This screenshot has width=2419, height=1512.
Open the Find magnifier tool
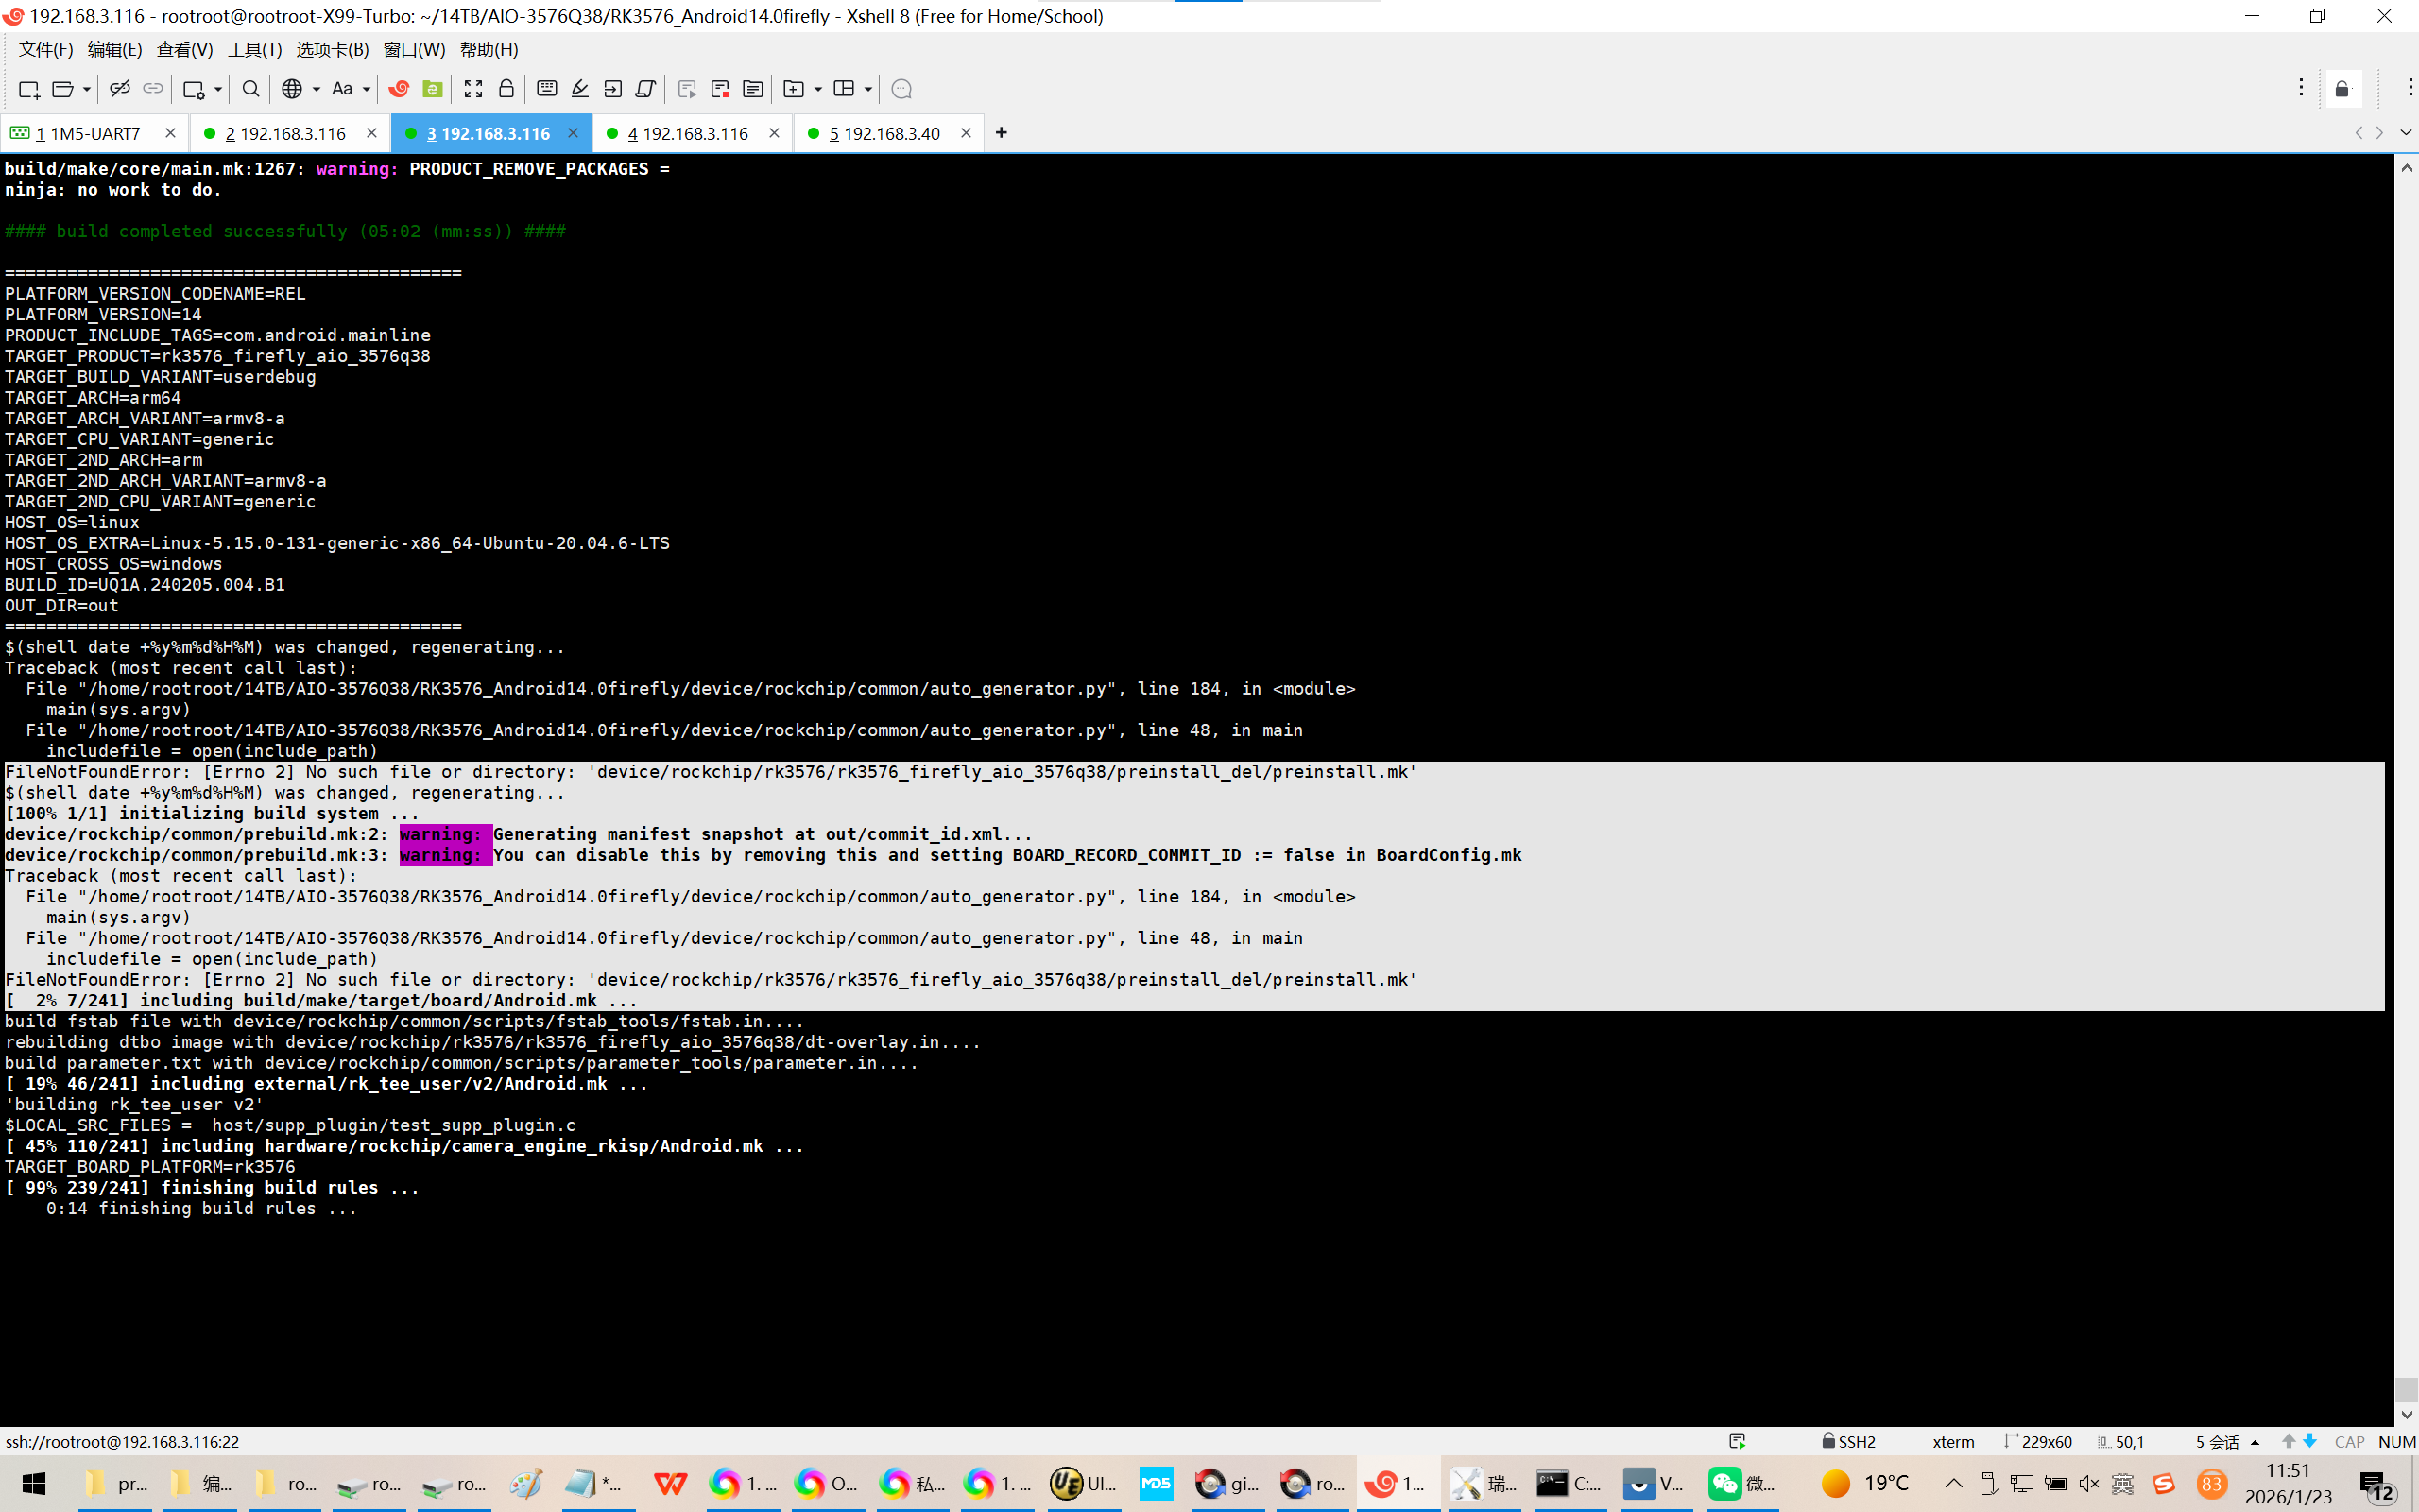tap(251, 89)
